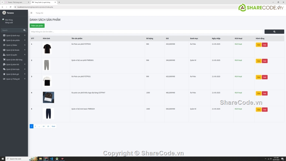The image size is (286, 161).
Task: Go to pagination page 15
Action: [48, 126]
